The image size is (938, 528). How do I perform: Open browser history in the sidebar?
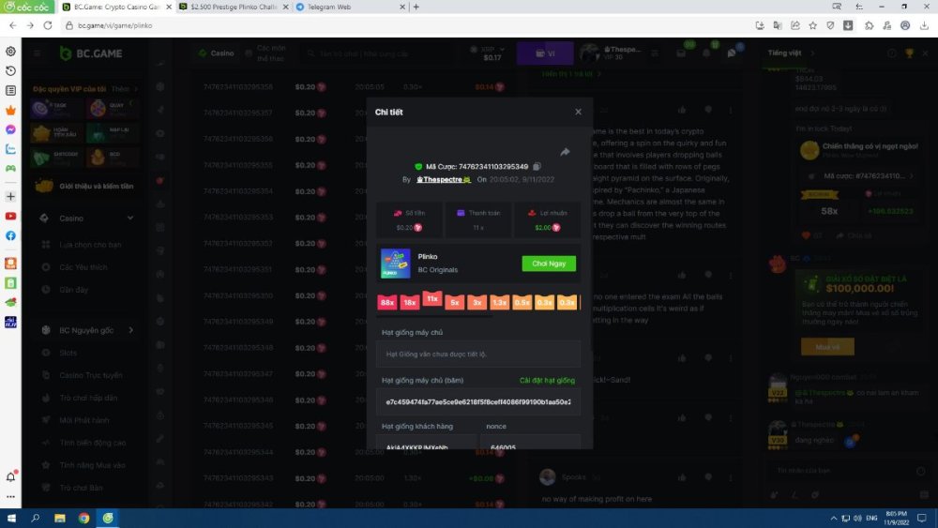point(10,70)
